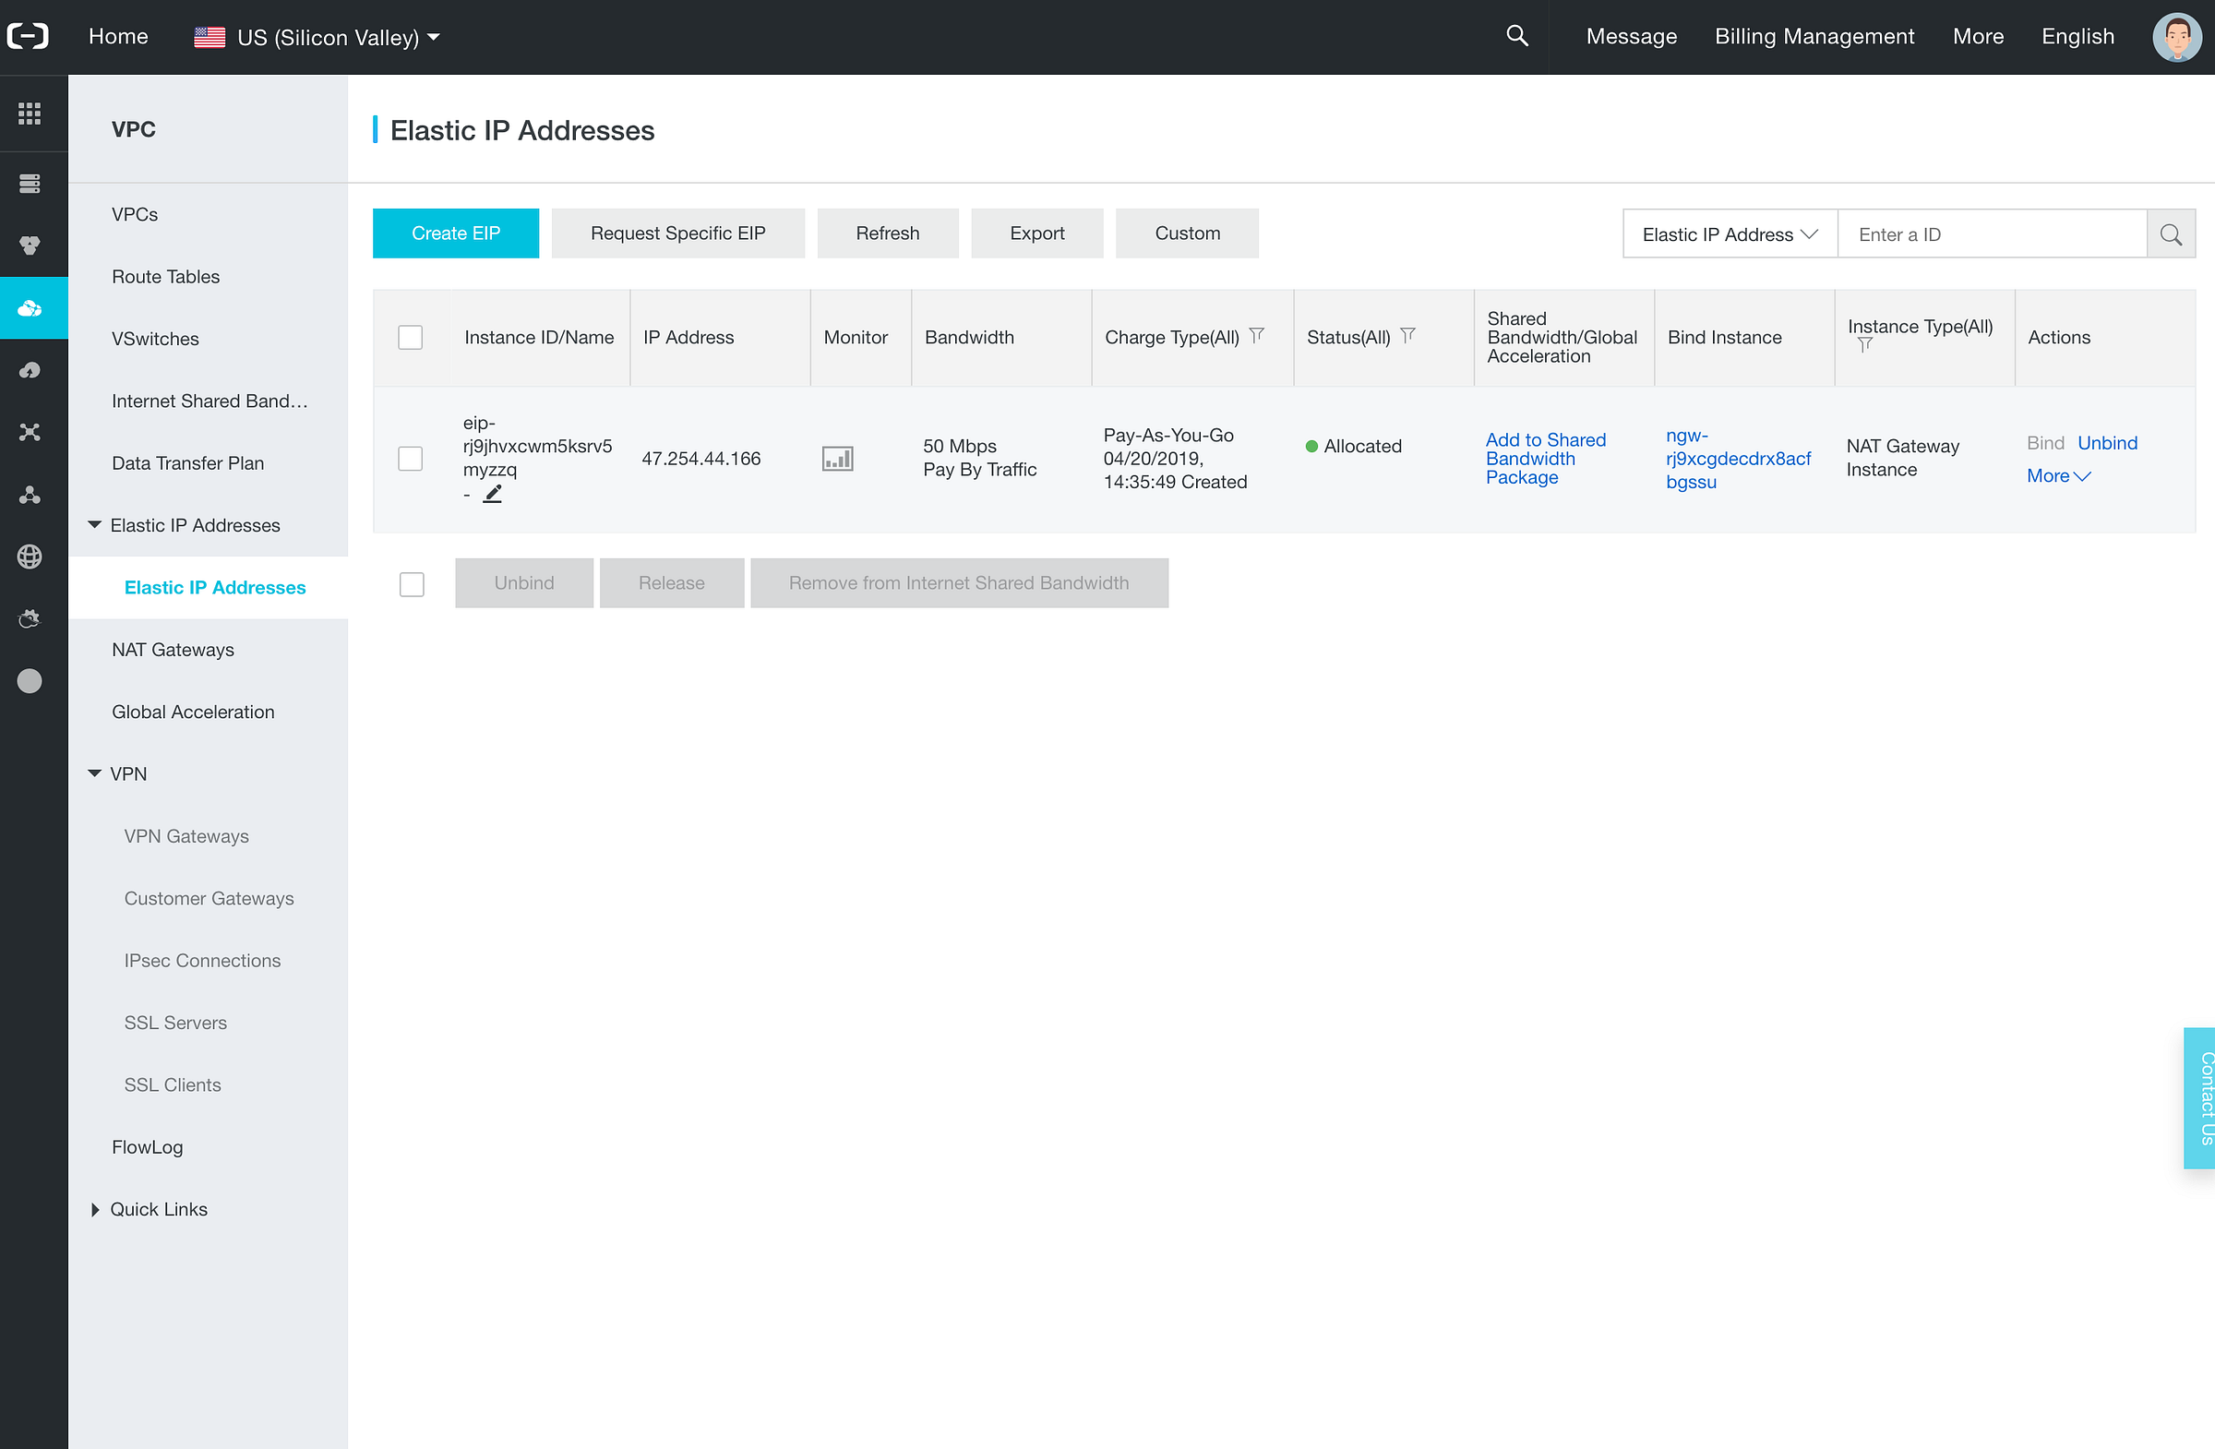Screen dimensions: 2215x1449
Task: Click the pencil edit icon under the EIP name
Action: click(492, 494)
